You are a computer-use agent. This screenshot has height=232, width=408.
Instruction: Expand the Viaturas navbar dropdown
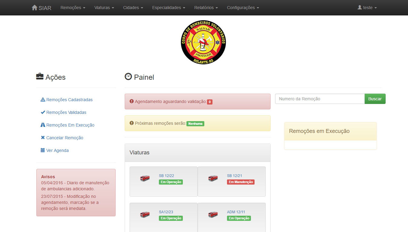[x=104, y=8]
